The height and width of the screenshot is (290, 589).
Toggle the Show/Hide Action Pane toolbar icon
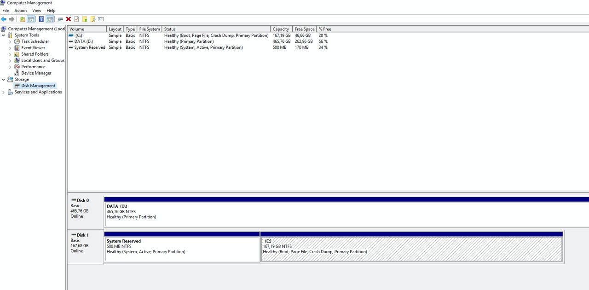50,19
